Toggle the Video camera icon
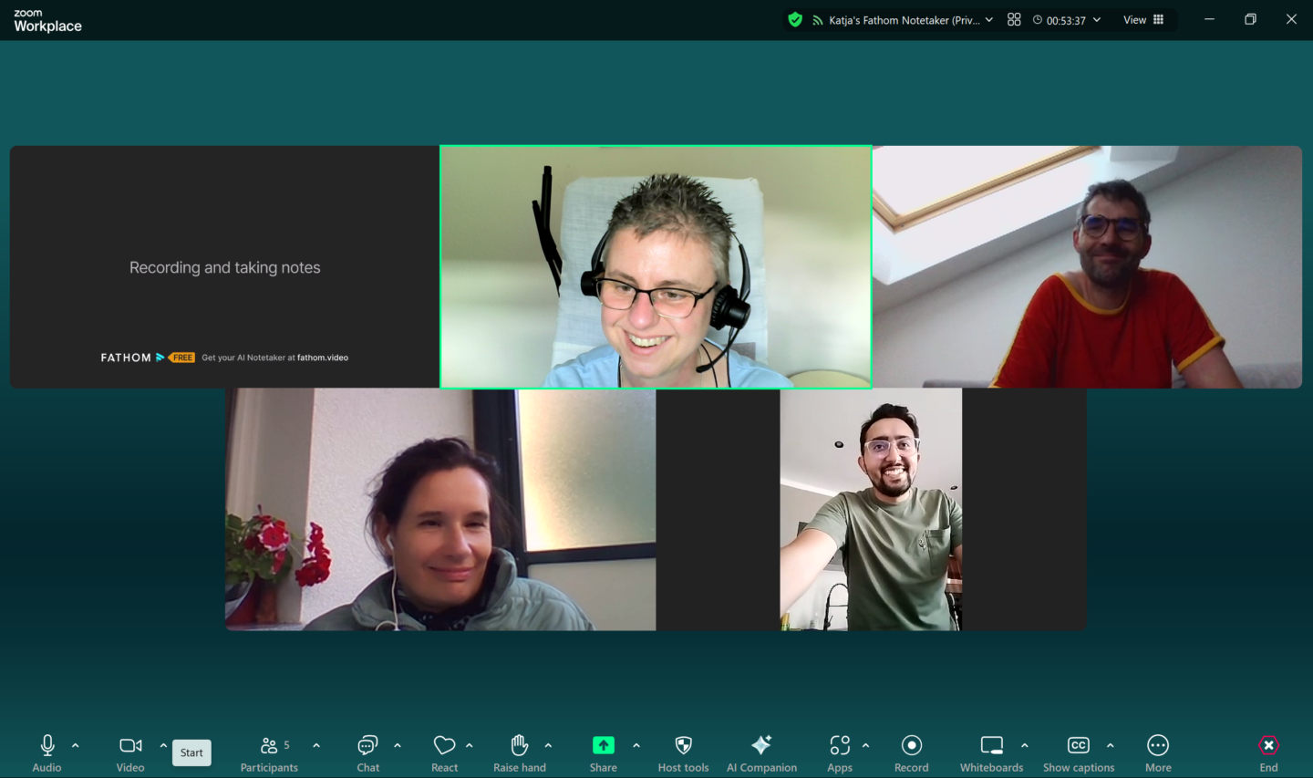Image resolution: width=1313 pixels, height=778 pixels. (130, 745)
